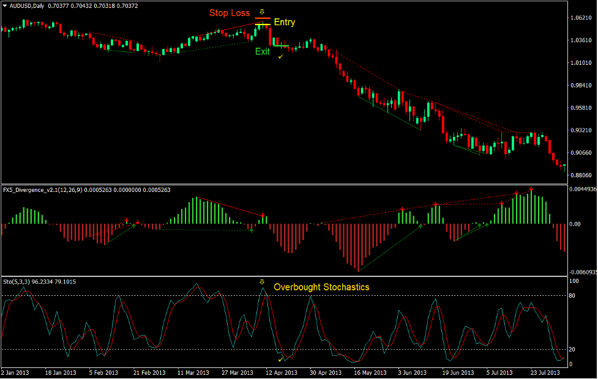The image size is (598, 379).
Task: Click the red divergence arrow below the Exit label
Action: click(263, 216)
